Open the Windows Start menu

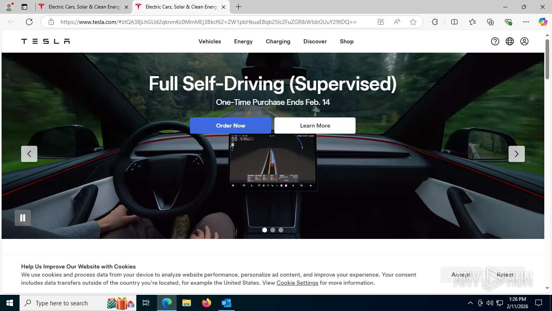pyautogui.click(x=10, y=303)
